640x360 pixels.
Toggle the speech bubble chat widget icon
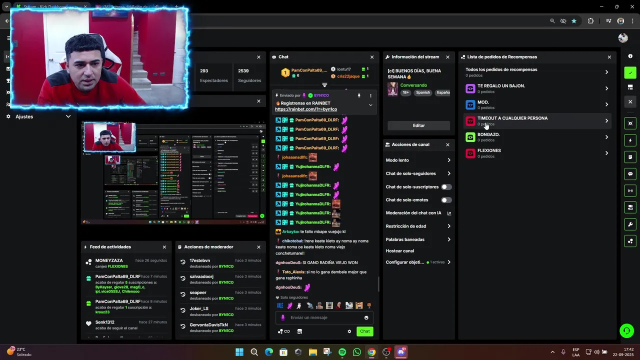[x=630, y=174]
